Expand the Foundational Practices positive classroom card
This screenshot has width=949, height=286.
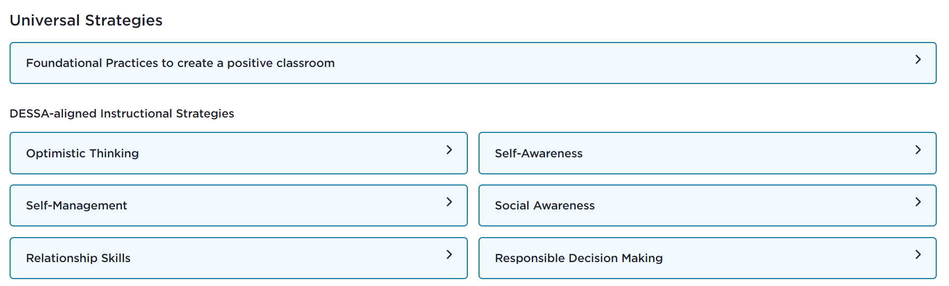(473, 63)
